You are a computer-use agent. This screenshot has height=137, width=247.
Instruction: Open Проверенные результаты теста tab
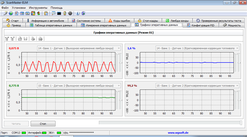[219, 21]
